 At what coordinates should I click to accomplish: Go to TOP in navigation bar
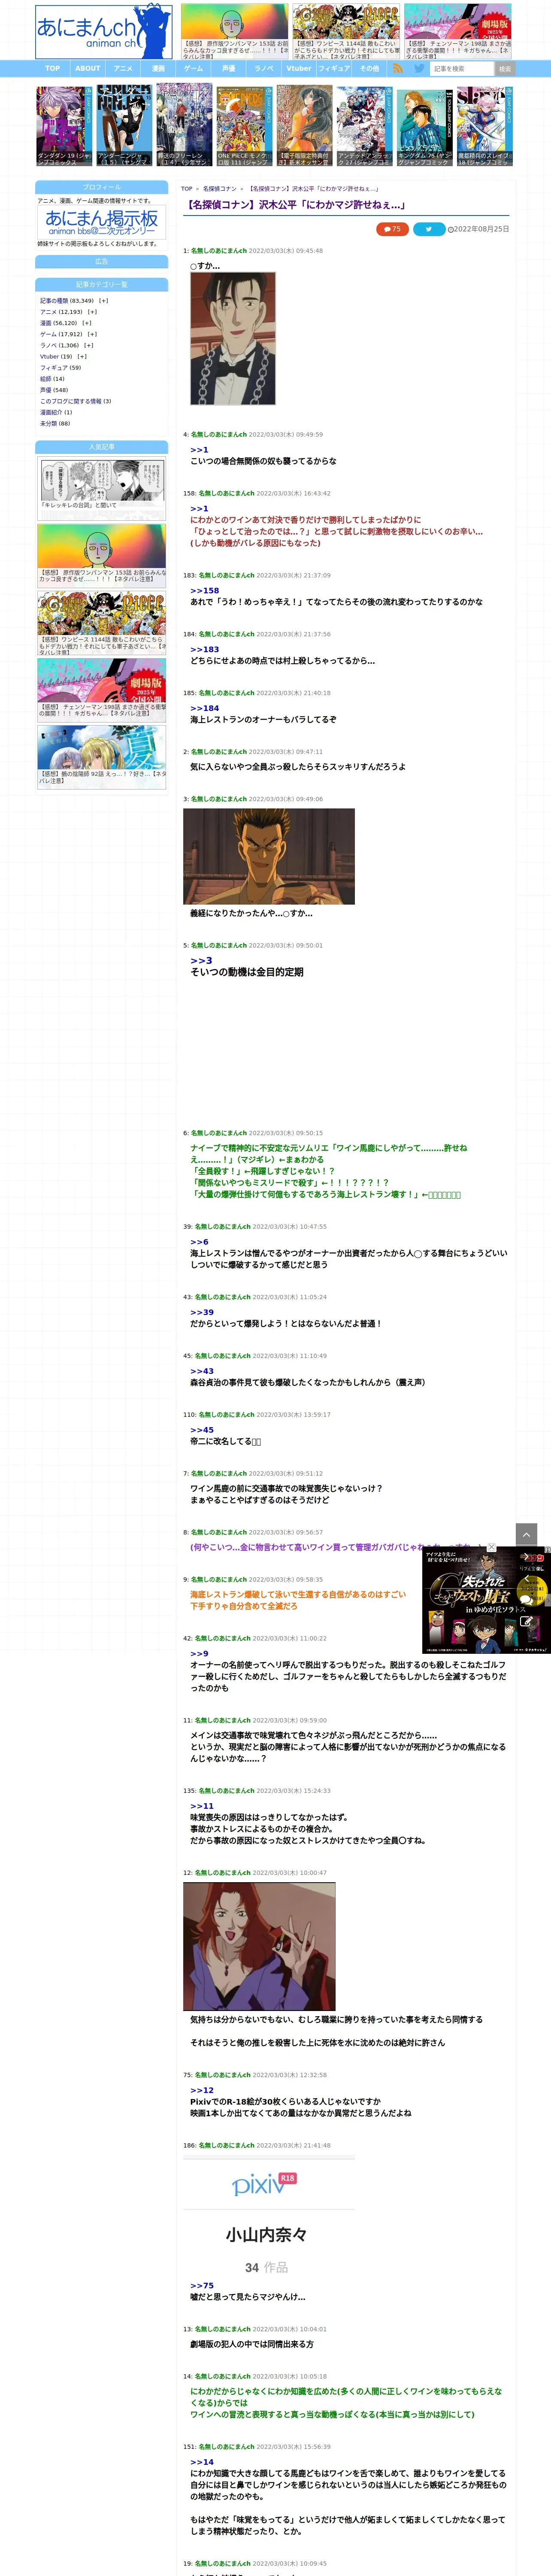coord(52,69)
